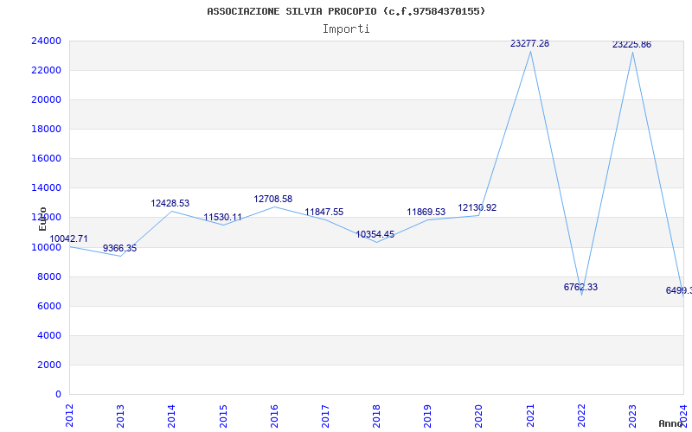Click x-axis year 2018
This screenshot has width=692, height=432.
click(x=376, y=416)
